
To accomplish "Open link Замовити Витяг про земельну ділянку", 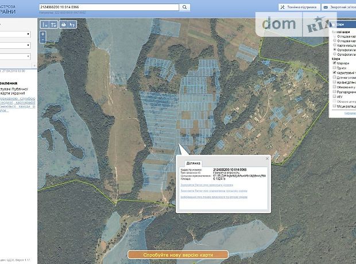I will pyautogui.click(x=207, y=185).
